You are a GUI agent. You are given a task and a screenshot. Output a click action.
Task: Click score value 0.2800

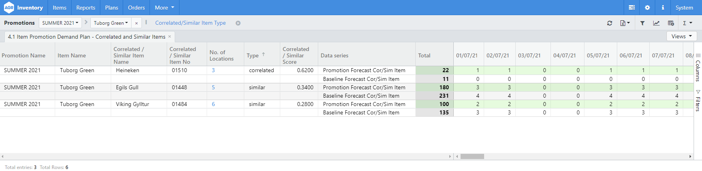[299, 104]
